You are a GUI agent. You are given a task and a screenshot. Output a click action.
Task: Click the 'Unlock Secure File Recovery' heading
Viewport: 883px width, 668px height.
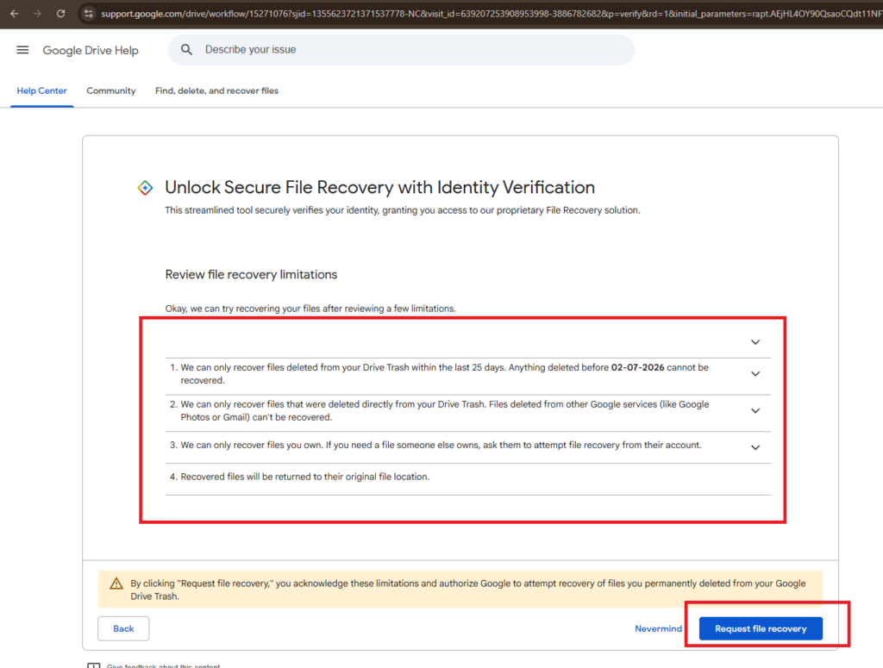click(x=379, y=187)
